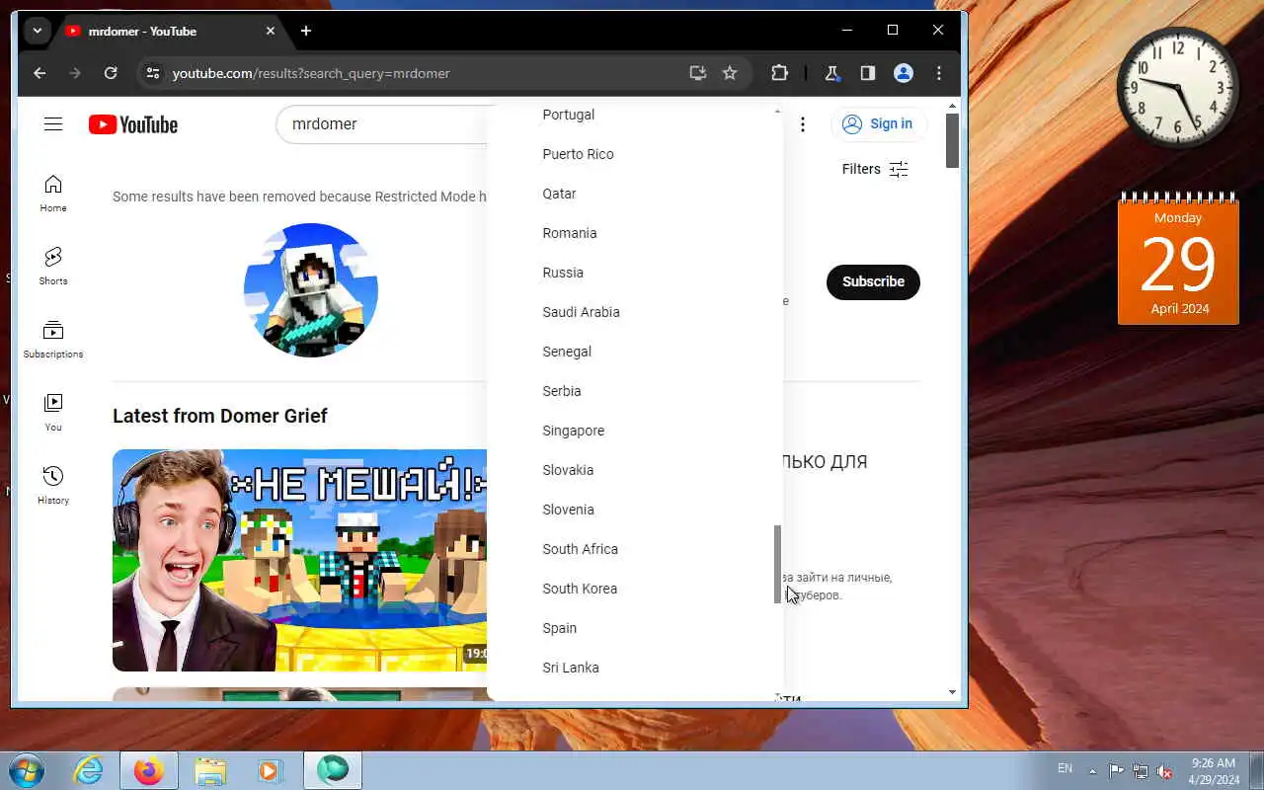
Task: Open Chrome Labs flask icon
Action: (x=831, y=73)
